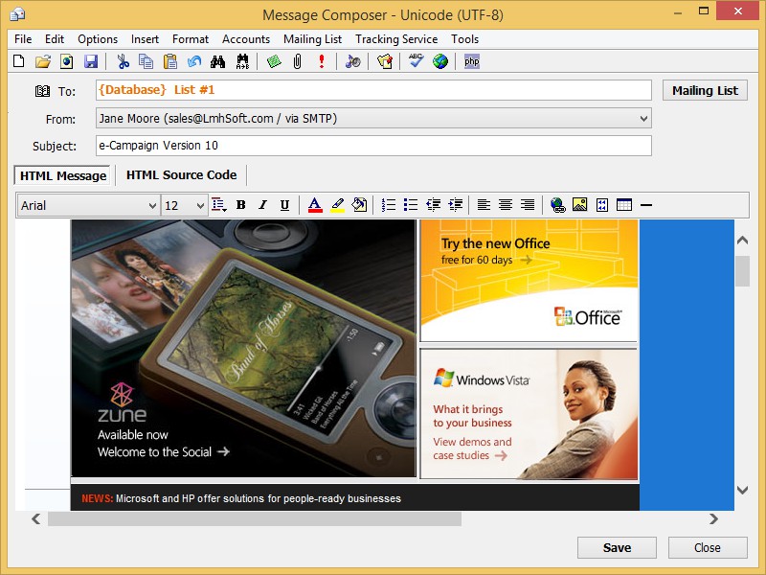Open the Tracking Service menu
The image size is (766, 575).
(396, 39)
